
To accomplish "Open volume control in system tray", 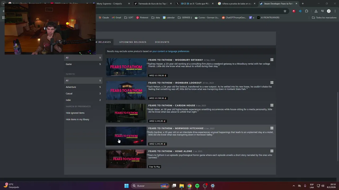I will click(x=323, y=186).
